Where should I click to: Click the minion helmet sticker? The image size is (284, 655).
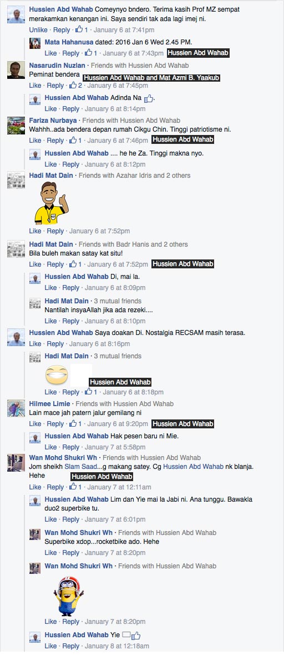click(69, 595)
